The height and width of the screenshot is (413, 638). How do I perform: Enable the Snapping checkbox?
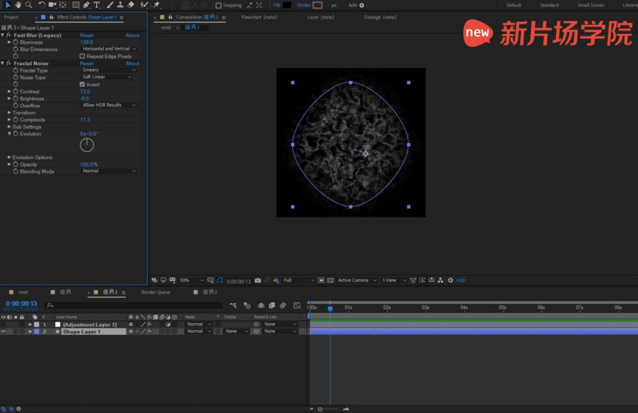tap(219, 5)
